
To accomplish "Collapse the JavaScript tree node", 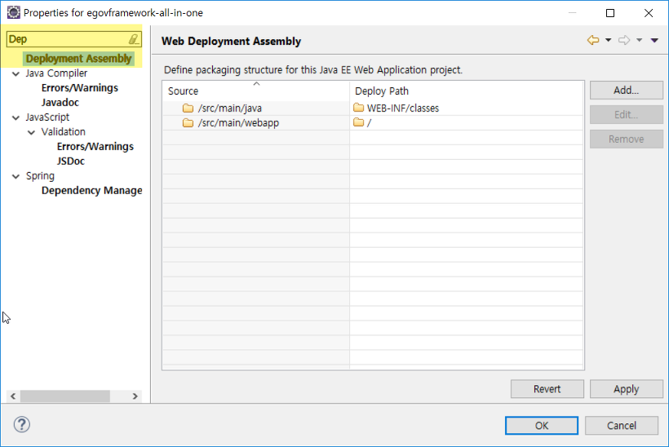I will click(16, 117).
